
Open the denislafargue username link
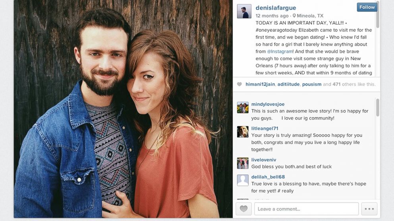pyautogui.click(x=276, y=8)
